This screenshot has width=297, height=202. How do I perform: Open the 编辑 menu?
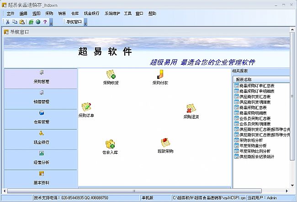coord(23,13)
